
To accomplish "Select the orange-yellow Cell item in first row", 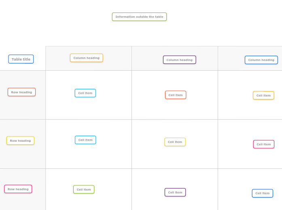I will point(263,96).
